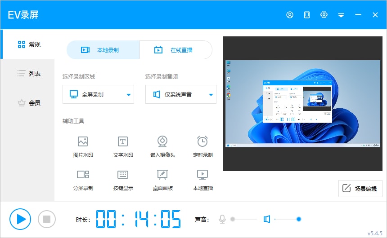387x238 pixels.
Task: Open settings via the gear icon
Action: tap(324, 15)
